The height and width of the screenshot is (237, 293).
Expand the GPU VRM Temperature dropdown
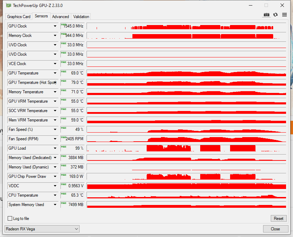pyautogui.click(x=55, y=101)
